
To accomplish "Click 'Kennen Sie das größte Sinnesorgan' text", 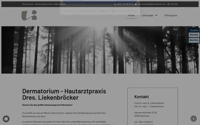I will pos(47,105).
